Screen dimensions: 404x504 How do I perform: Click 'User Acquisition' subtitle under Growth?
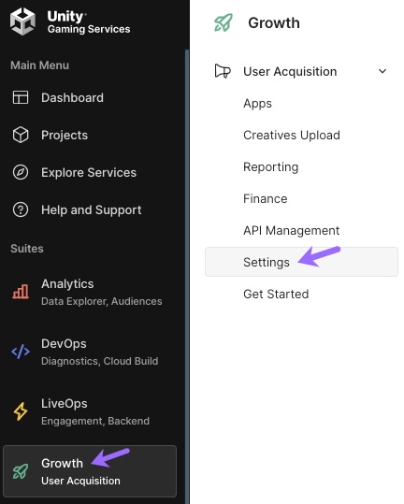80,481
